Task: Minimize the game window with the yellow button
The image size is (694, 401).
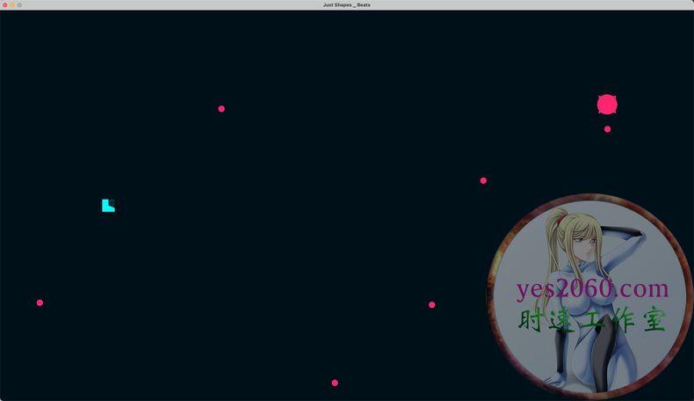Action: (12, 5)
